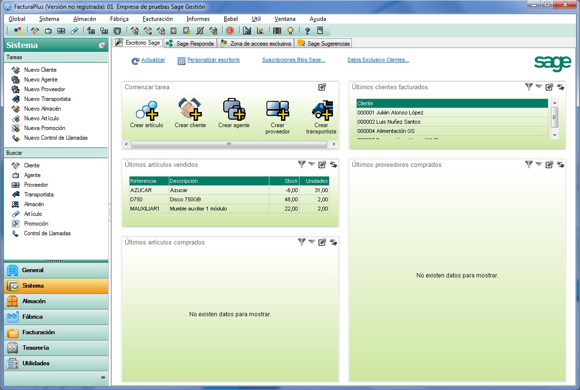Screen dimensions: 580x390
Task: Select the Tesorería module button
Action: [x=56, y=348]
